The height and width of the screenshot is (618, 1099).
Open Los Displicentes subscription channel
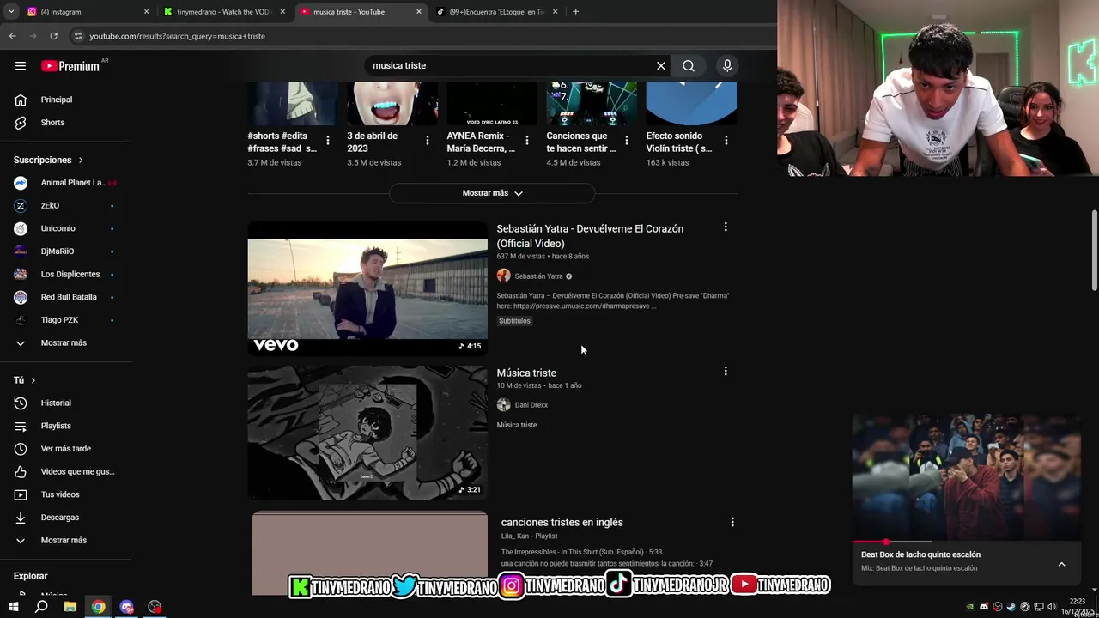(65, 275)
